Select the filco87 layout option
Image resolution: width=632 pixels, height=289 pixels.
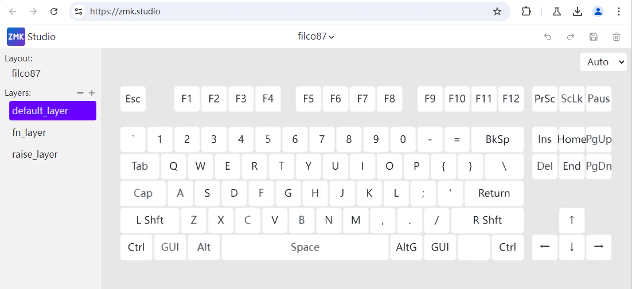coord(26,73)
